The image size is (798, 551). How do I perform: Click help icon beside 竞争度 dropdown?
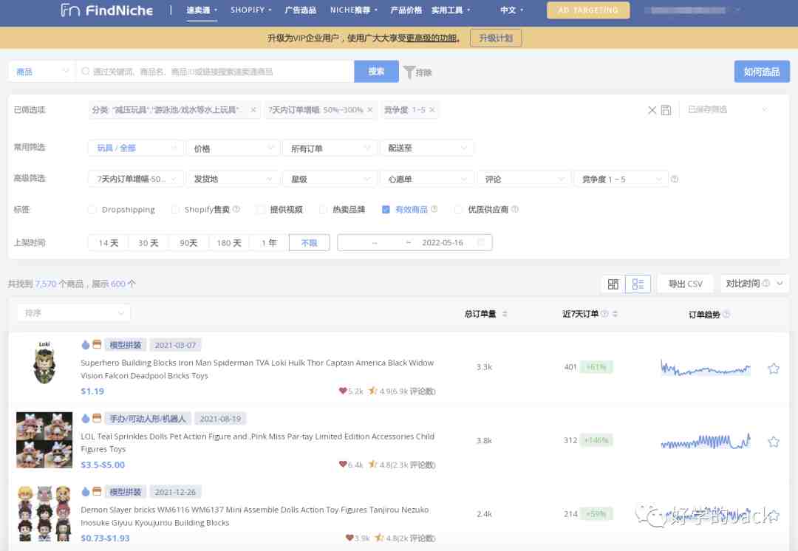[675, 179]
